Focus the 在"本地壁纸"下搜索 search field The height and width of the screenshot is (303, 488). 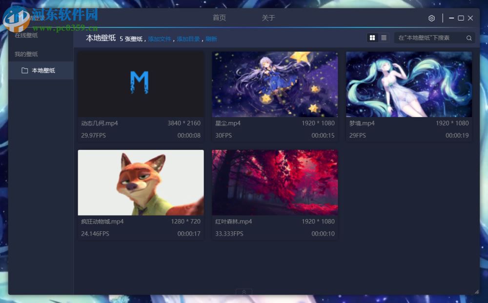click(434, 38)
